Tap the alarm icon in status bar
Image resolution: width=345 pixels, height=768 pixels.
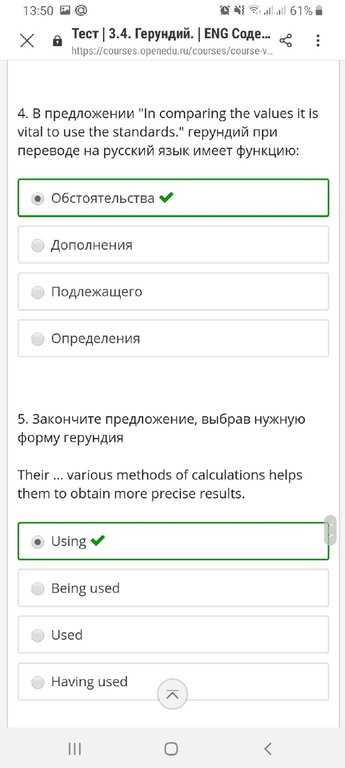(x=225, y=10)
